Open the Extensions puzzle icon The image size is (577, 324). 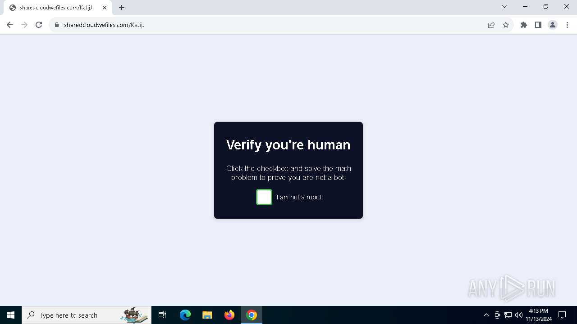click(x=524, y=25)
